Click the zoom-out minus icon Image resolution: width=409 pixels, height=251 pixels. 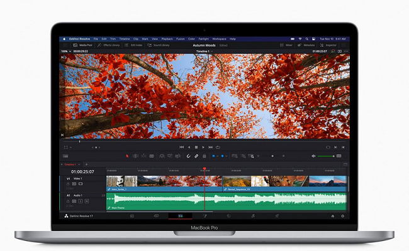coord(258,156)
